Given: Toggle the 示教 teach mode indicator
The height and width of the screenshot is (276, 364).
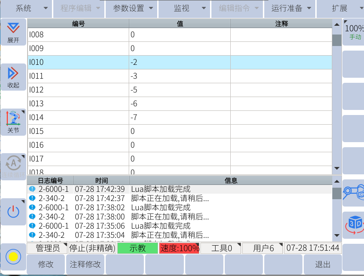Looking at the screenshot, I should (x=137, y=248).
